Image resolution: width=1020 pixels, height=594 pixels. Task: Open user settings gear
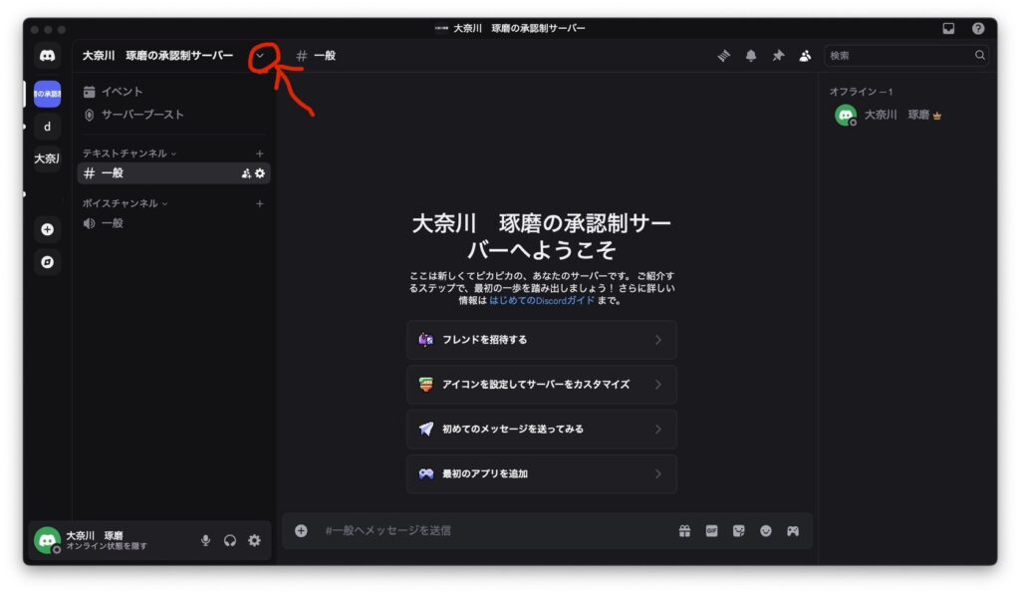pos(254,540)
